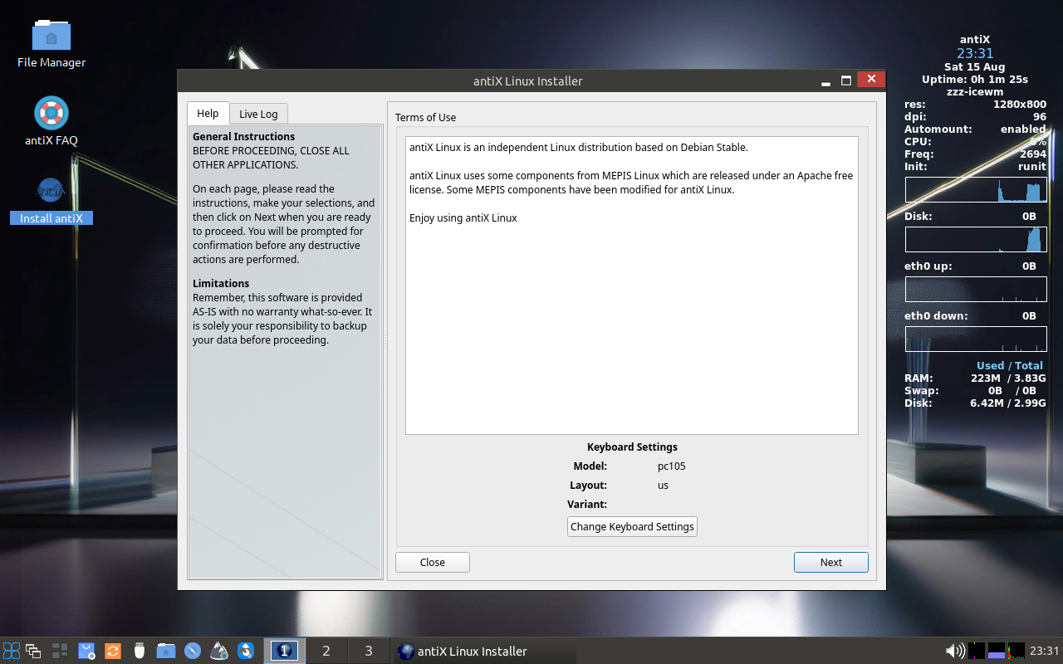Click the 'us' keyboard layout value
Viewport: 1063px width, 664px height.
(663, 485)
